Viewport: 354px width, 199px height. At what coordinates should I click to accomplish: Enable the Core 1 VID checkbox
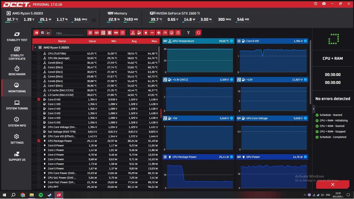click(x=39, y=104)
